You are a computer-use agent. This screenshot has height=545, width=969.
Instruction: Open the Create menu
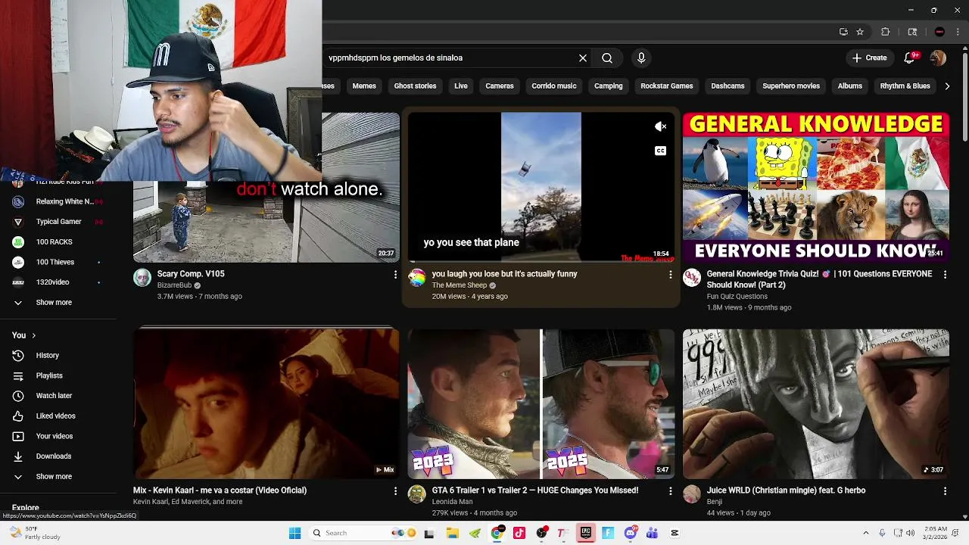869,58
